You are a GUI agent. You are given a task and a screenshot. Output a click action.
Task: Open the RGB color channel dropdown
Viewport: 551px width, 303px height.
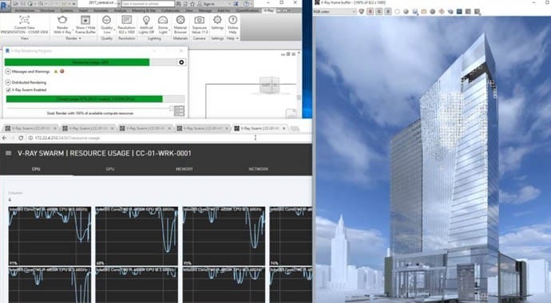(335, 12)
